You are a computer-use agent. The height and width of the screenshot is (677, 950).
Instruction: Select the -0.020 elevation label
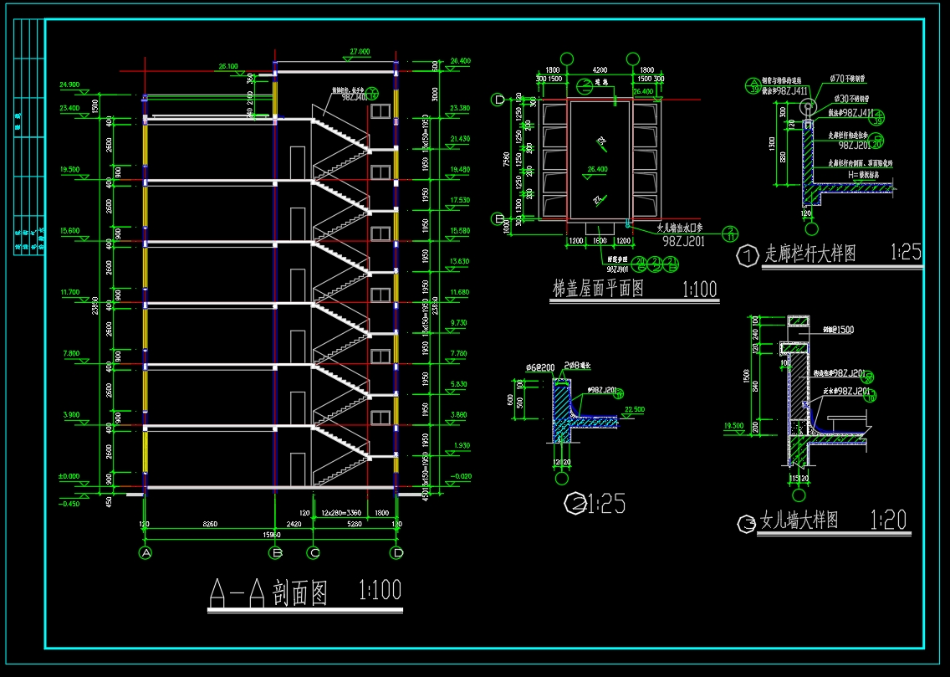point(461,476)
